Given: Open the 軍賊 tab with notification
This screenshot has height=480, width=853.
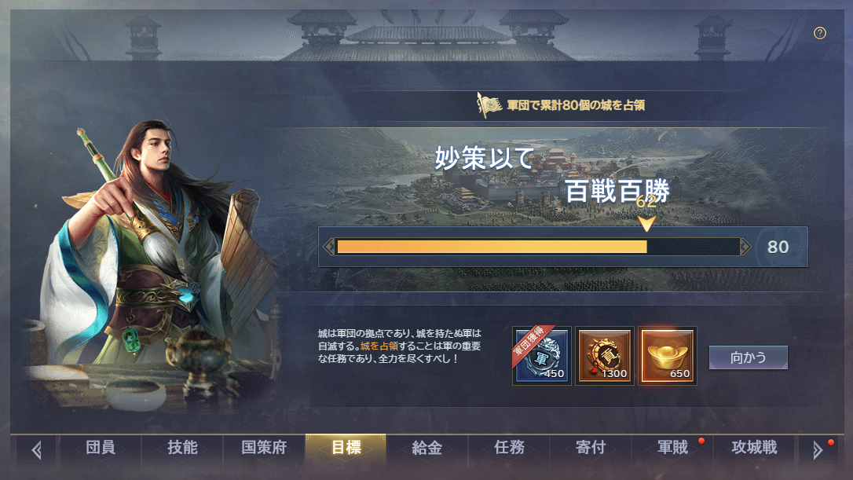Looking at the screenshot, I should click(x=673, y=448).
